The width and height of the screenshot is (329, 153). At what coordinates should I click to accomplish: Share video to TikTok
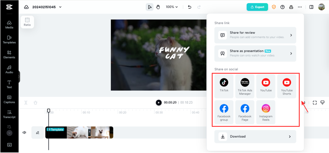point(224,86)
